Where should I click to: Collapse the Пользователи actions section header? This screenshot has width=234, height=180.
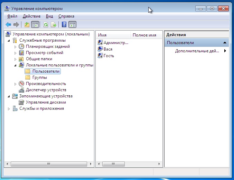225,43
